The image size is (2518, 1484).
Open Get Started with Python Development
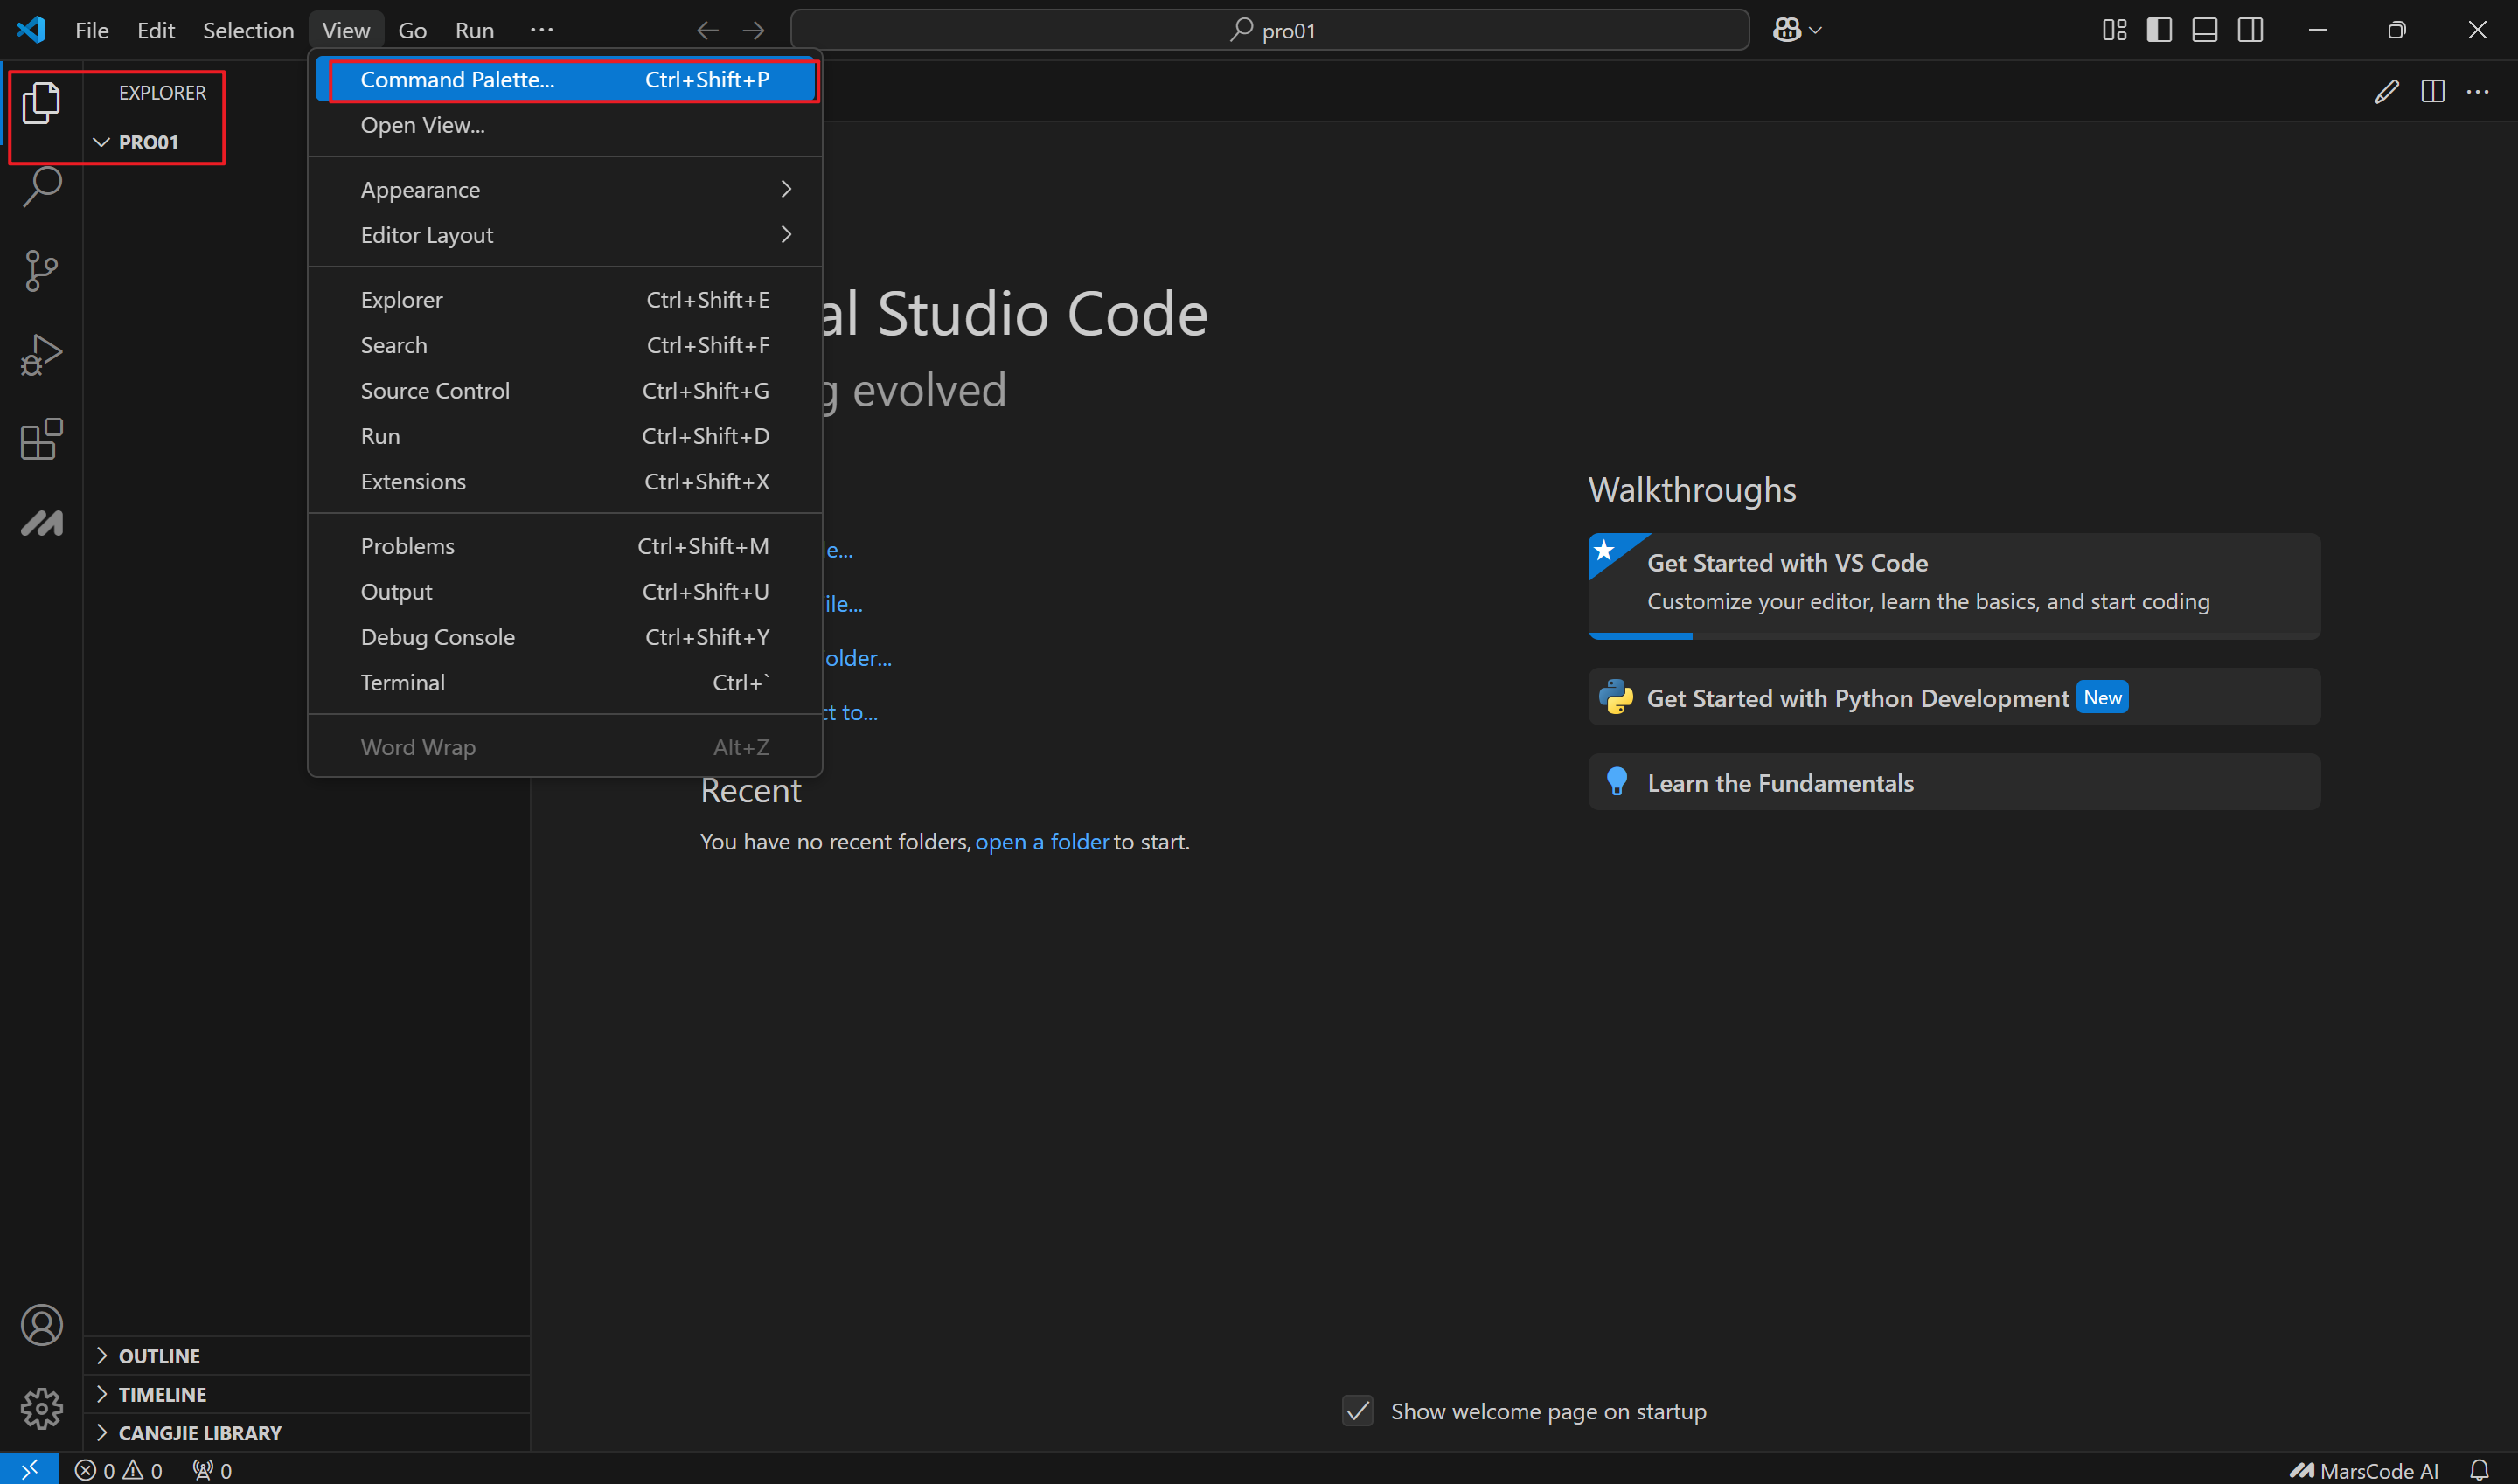(x=1954, y=697)
